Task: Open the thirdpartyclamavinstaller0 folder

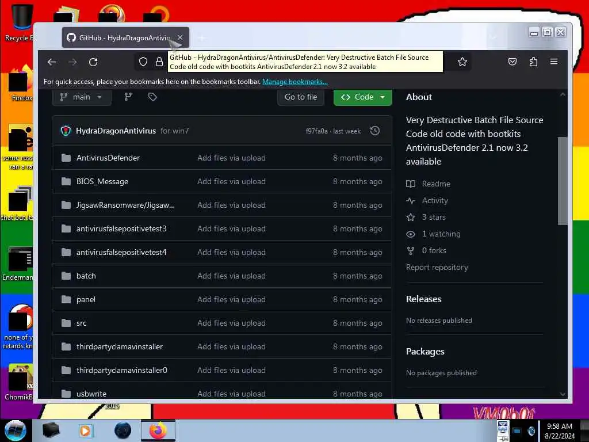Action: point(122,371)
